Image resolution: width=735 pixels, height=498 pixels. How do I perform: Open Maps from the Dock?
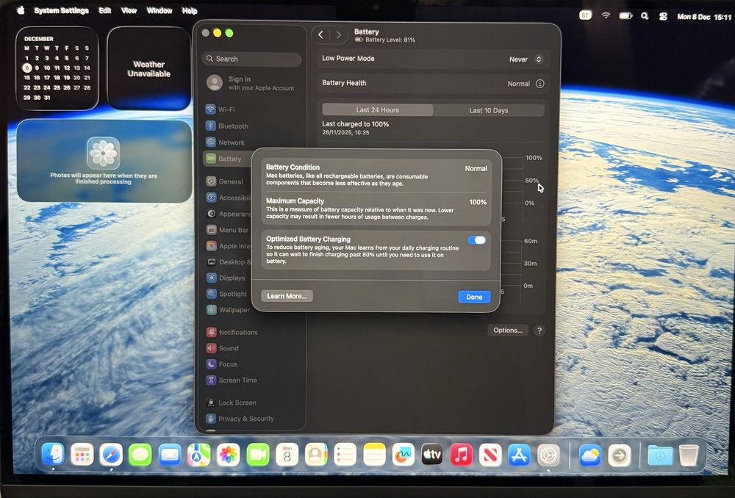pos(198,455)
